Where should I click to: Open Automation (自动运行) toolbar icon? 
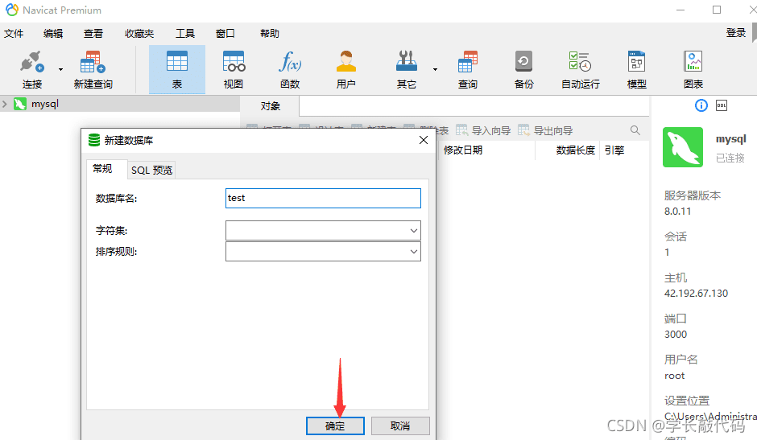pos(580,69)
